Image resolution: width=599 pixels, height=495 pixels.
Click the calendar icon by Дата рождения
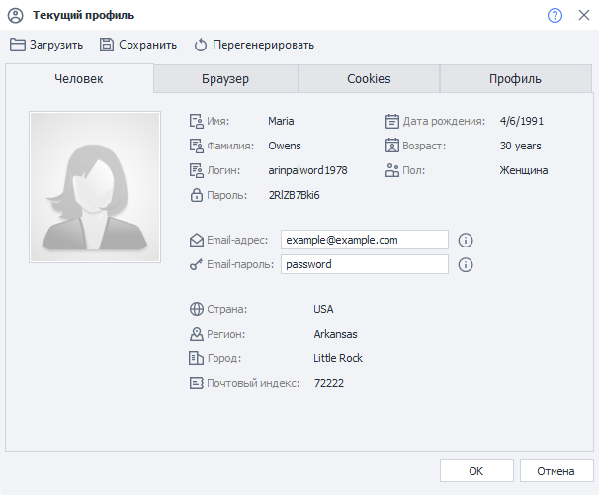[x=391, y=121]
